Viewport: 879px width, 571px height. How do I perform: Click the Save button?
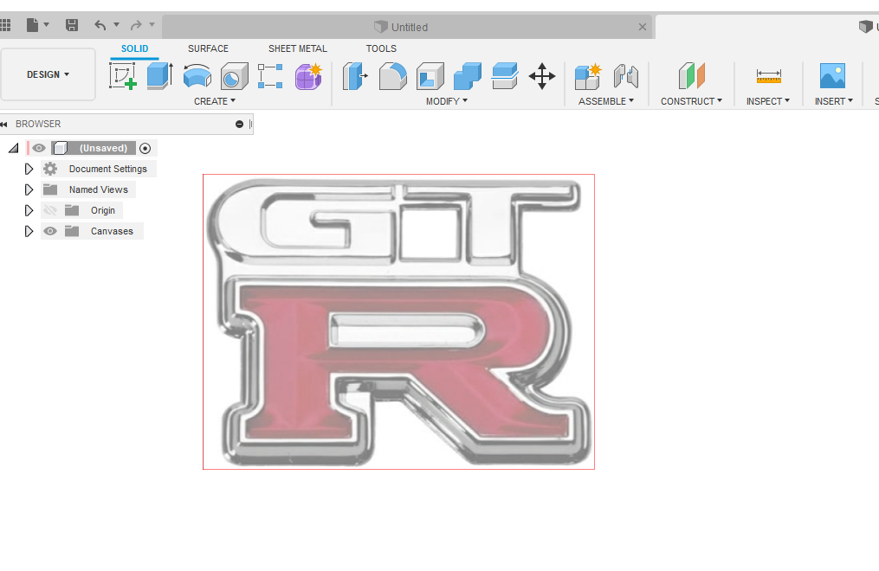click(72, 25)
